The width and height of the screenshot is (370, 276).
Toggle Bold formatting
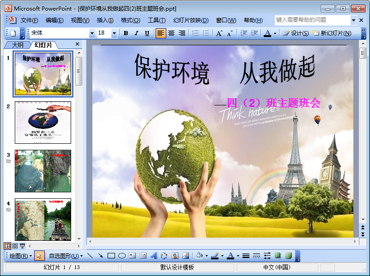(126, 33)
